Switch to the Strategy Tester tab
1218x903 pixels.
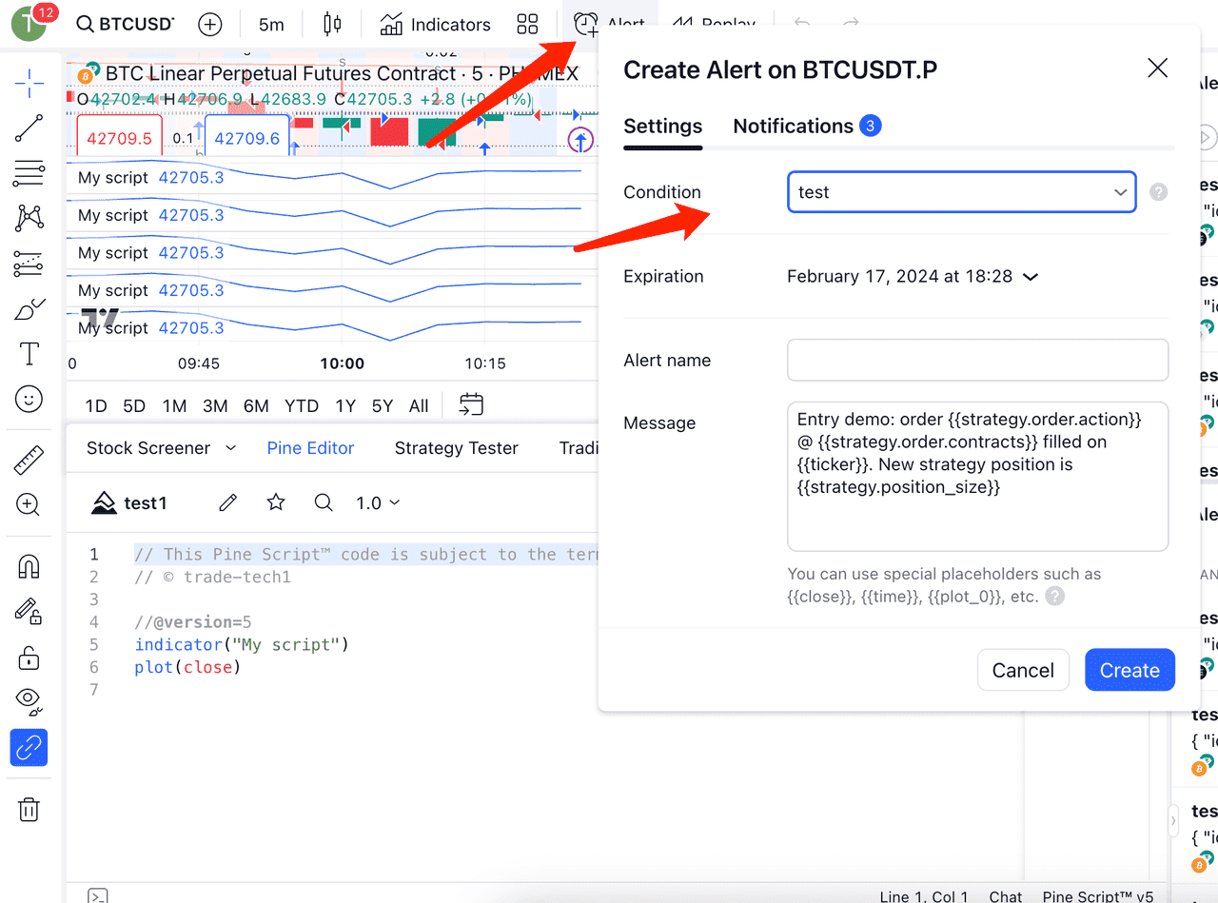coord(457,448)
